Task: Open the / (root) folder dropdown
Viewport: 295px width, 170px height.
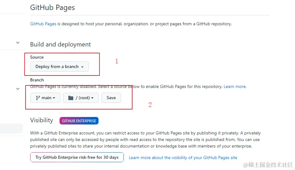Action: click(81, 98)
